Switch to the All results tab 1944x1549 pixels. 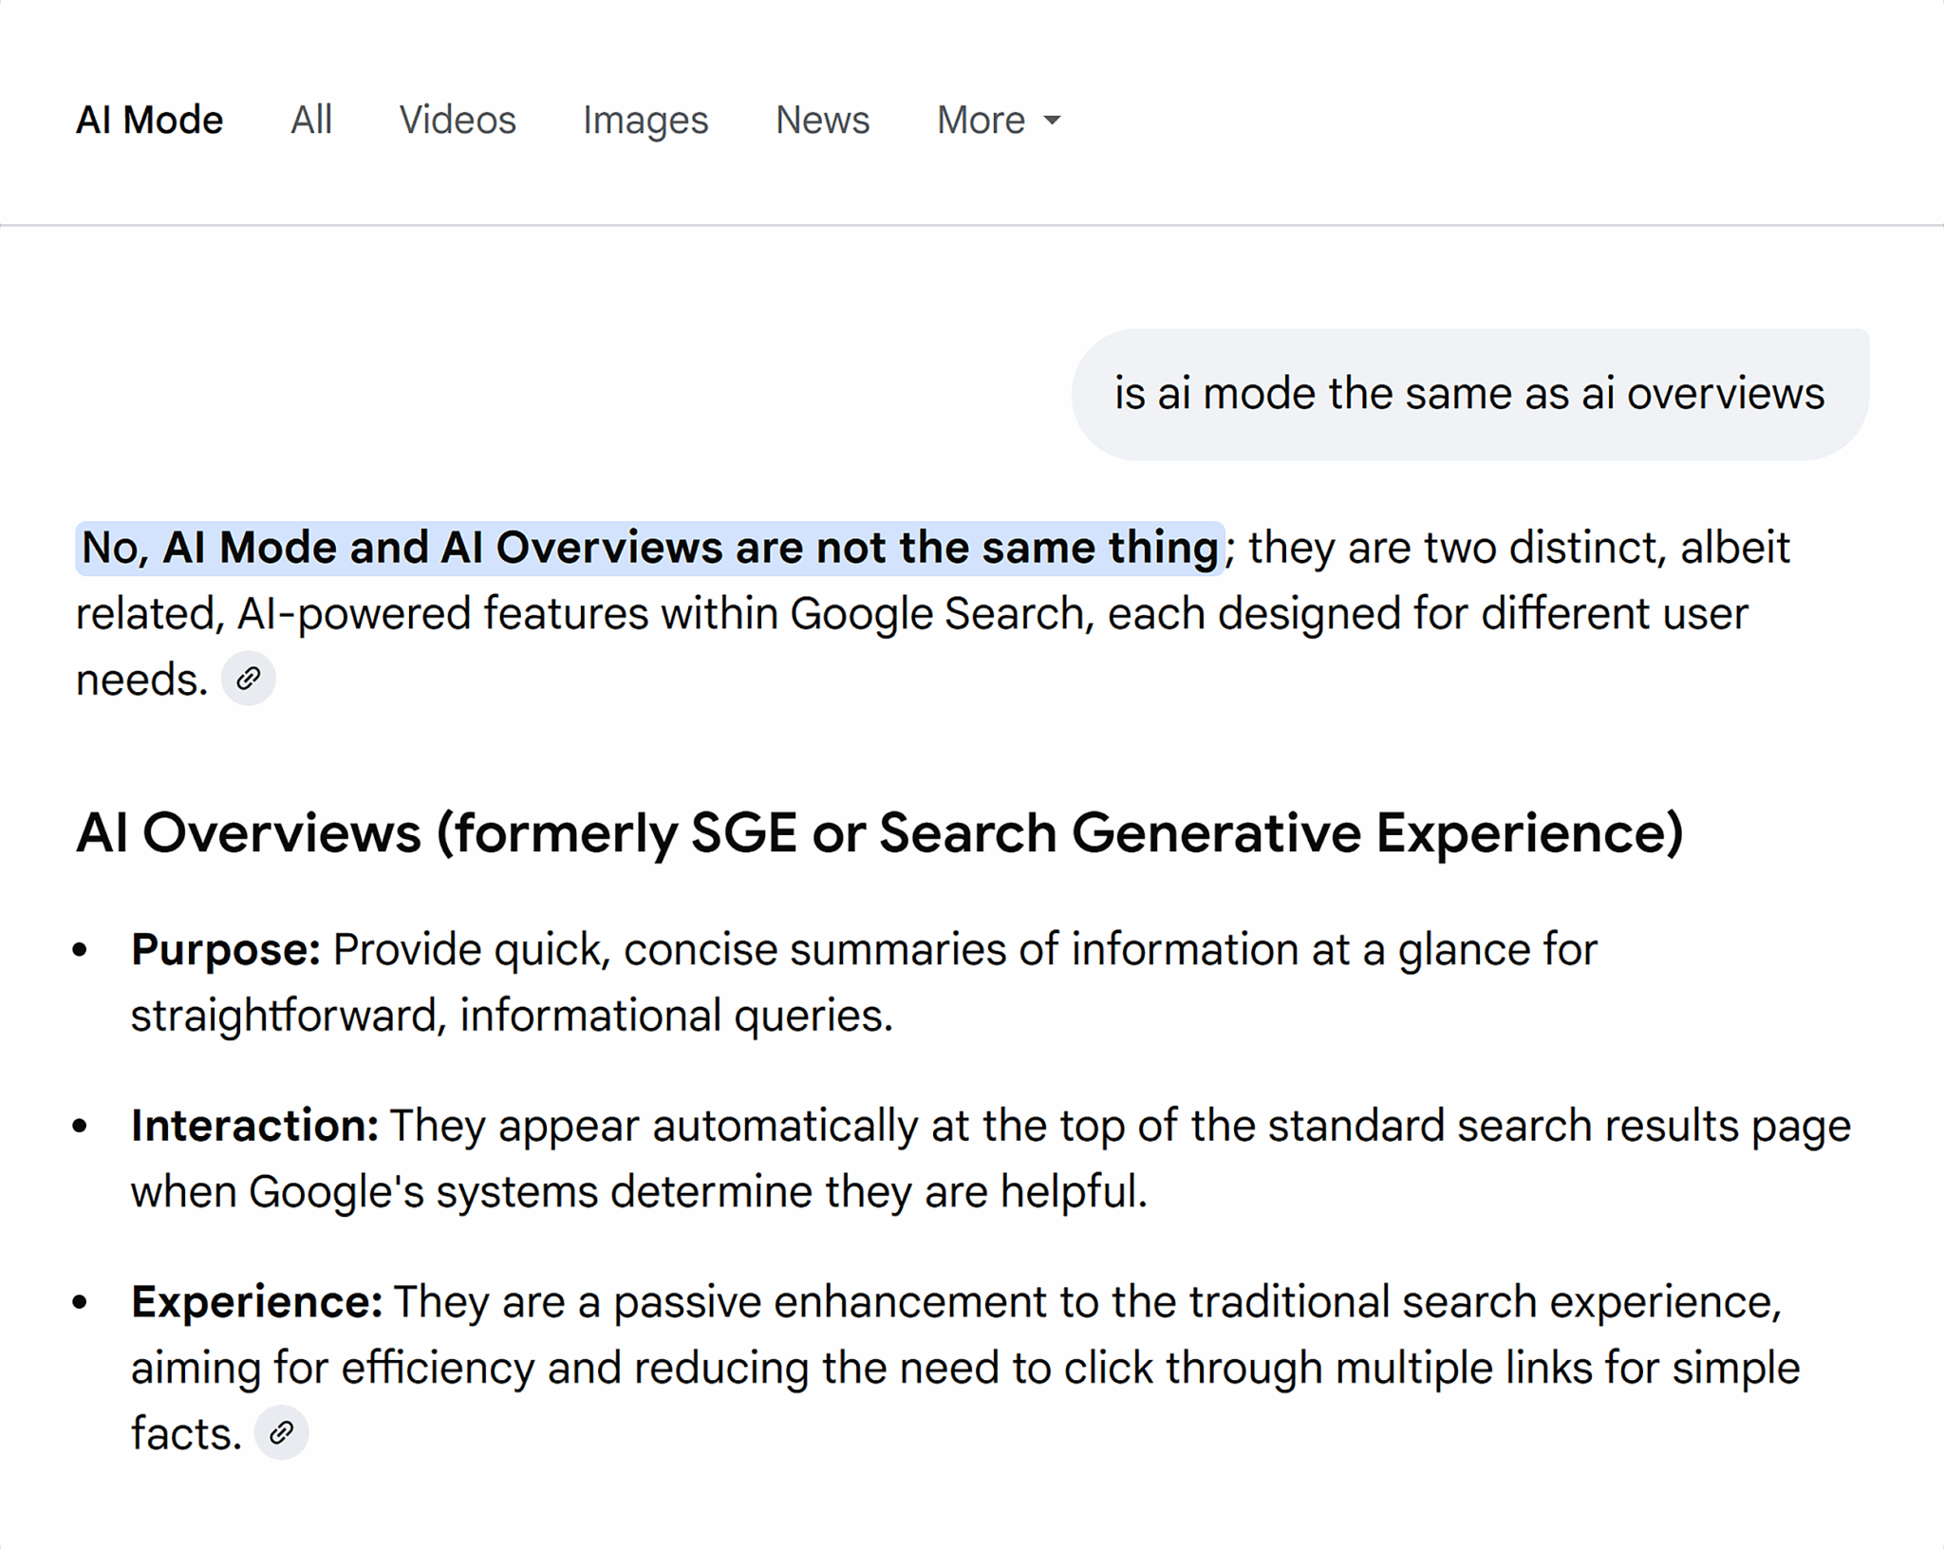[x=311, y=121]
